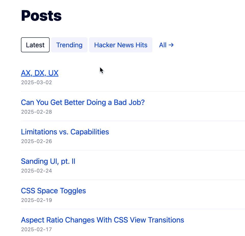
Task: Open the Sanding UI, pt. II post
Action: point(48,161)
